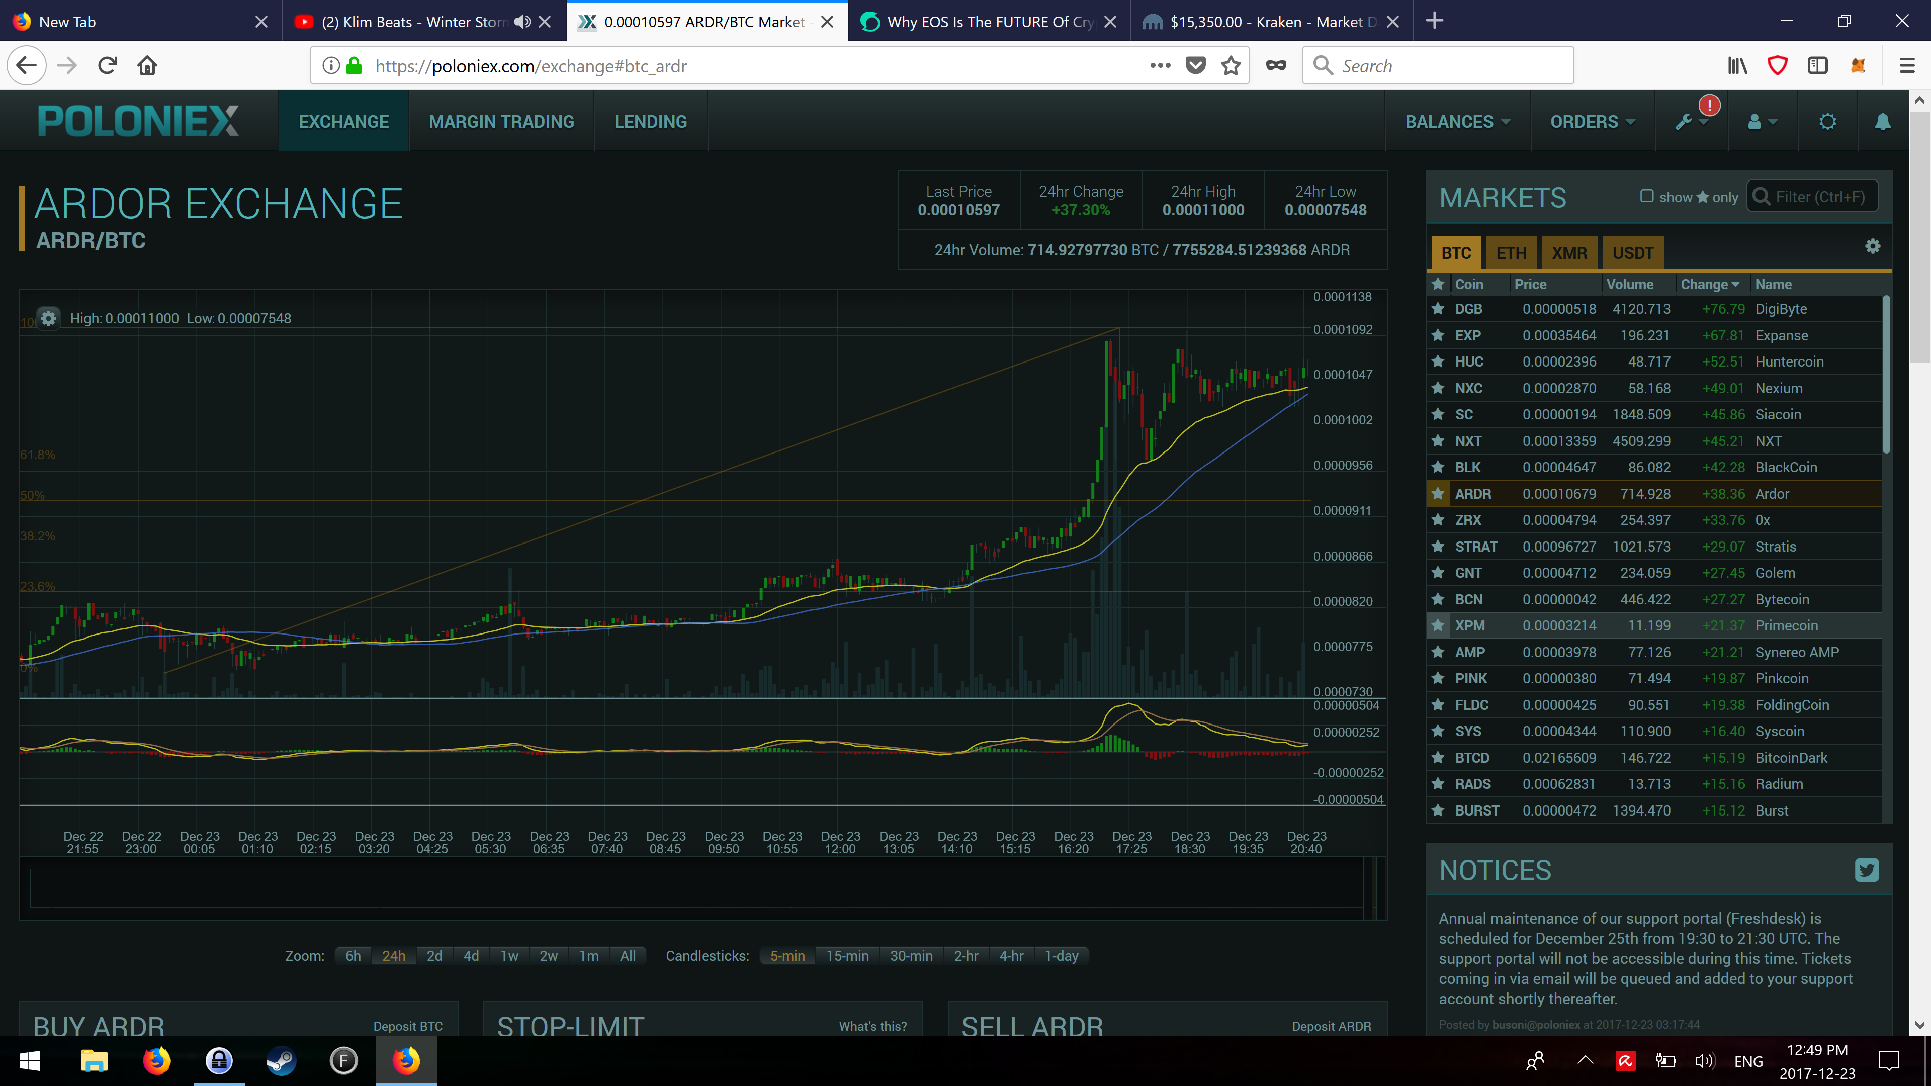Click the theme toggle sun icon

pos(1827,121)
